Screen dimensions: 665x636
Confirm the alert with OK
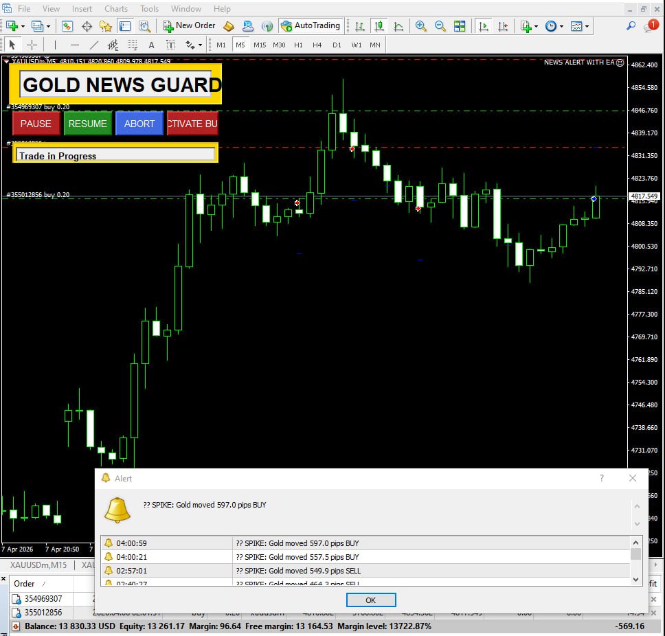371,600
